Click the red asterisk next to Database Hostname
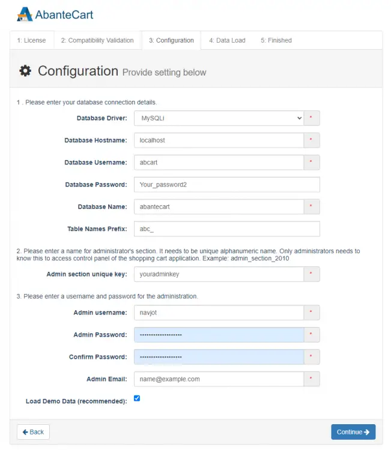The width and height of the screenshot is (391, 450). (311, 140)
